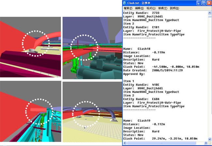Viewport: 212px width, 146px height.
Task: Click the text 'Name: Clash18'
Action: pos(137,49)
